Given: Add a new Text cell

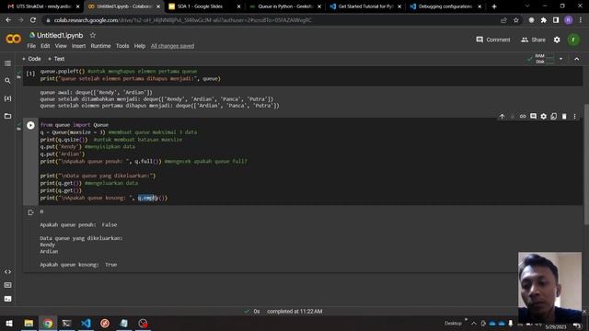Looking at the screenshot, I should pyautogui.click(x=56, y=59).
